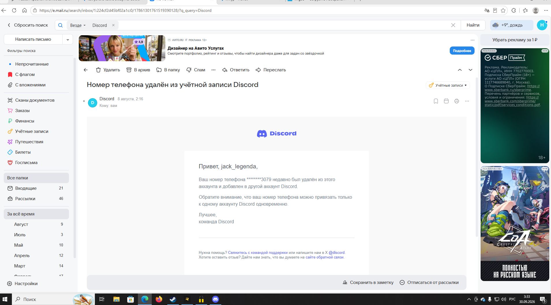Go back using the arrow left of Удалить

pos(86,70)
